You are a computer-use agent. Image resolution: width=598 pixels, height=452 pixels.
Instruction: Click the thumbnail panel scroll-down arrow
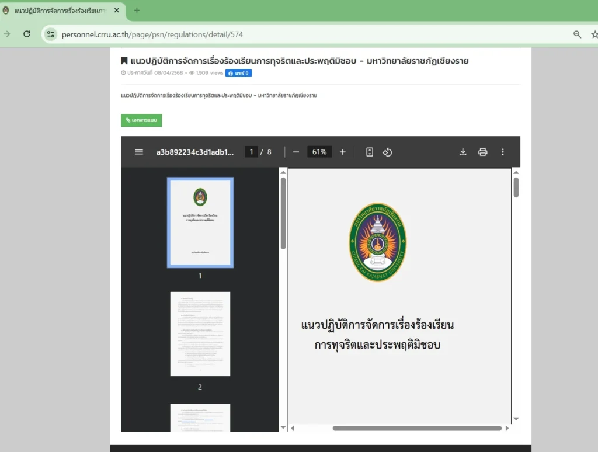pos(283,427)
